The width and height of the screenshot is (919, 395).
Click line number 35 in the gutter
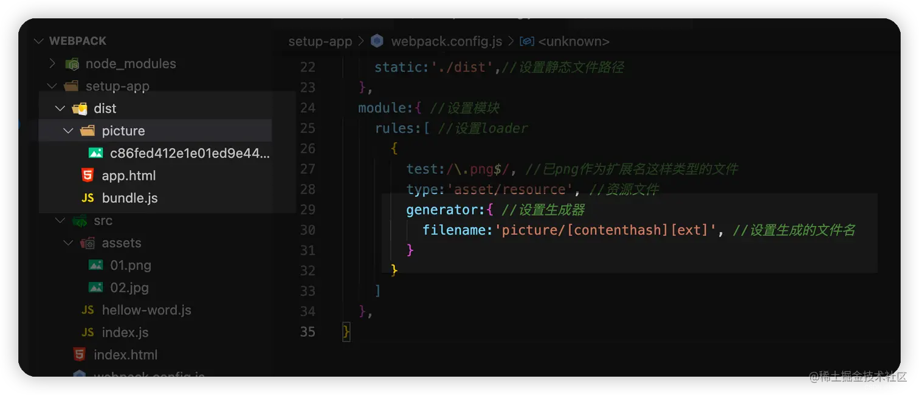pos(308,332)
